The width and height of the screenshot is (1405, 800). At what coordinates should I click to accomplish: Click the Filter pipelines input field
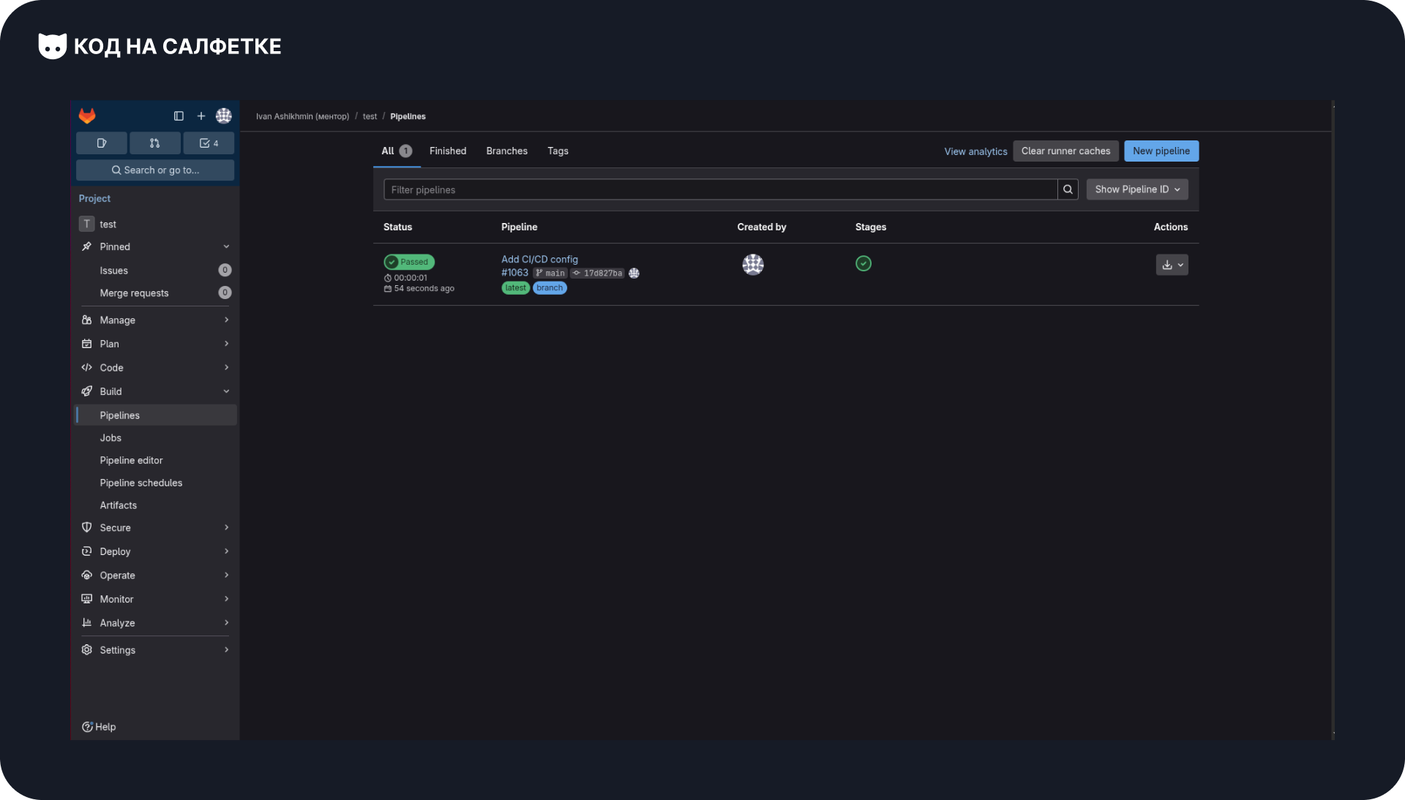coord(720,189)
